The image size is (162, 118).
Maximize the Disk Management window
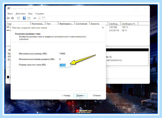(136, 8)
